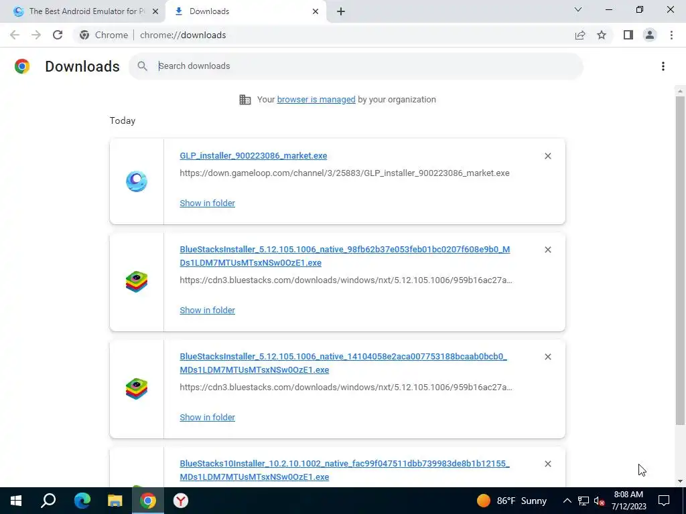Reload the page with the refresh icon
This screenshot has width=686, height=514.
click(x=58, y=35)
